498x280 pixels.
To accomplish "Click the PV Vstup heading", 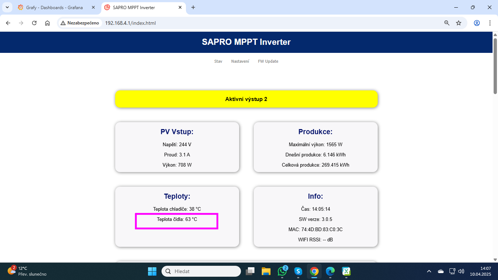I will click(x=177, y=132).
